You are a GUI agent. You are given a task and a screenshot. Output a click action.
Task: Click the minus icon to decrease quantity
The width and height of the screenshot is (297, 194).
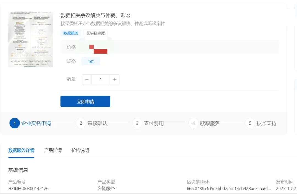[x=87, y=79]
